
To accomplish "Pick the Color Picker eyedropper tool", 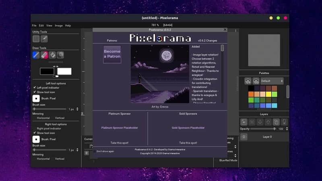I will (44, 39).
